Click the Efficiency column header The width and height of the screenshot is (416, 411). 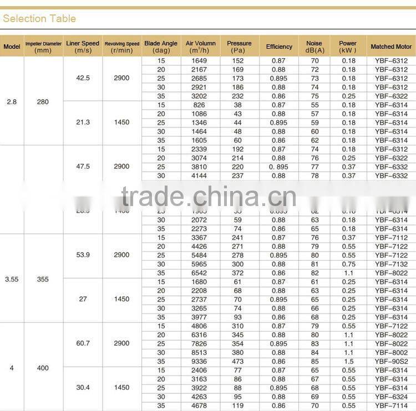pos(279,47)
